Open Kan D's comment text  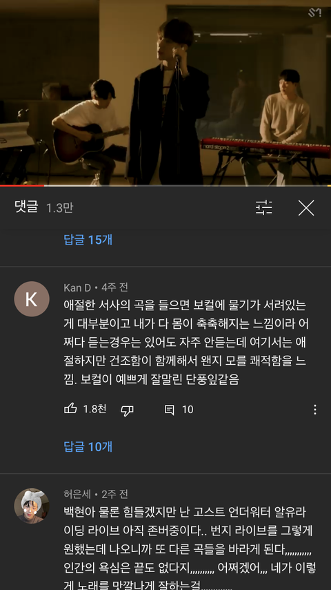coord(186,342)
